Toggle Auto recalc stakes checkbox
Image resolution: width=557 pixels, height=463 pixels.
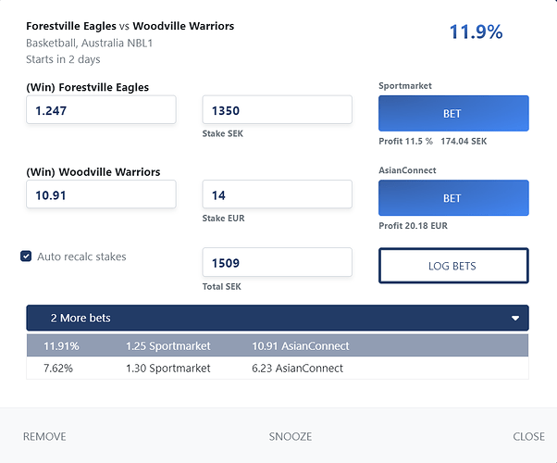pyautogui.click(x=26, y=257)
